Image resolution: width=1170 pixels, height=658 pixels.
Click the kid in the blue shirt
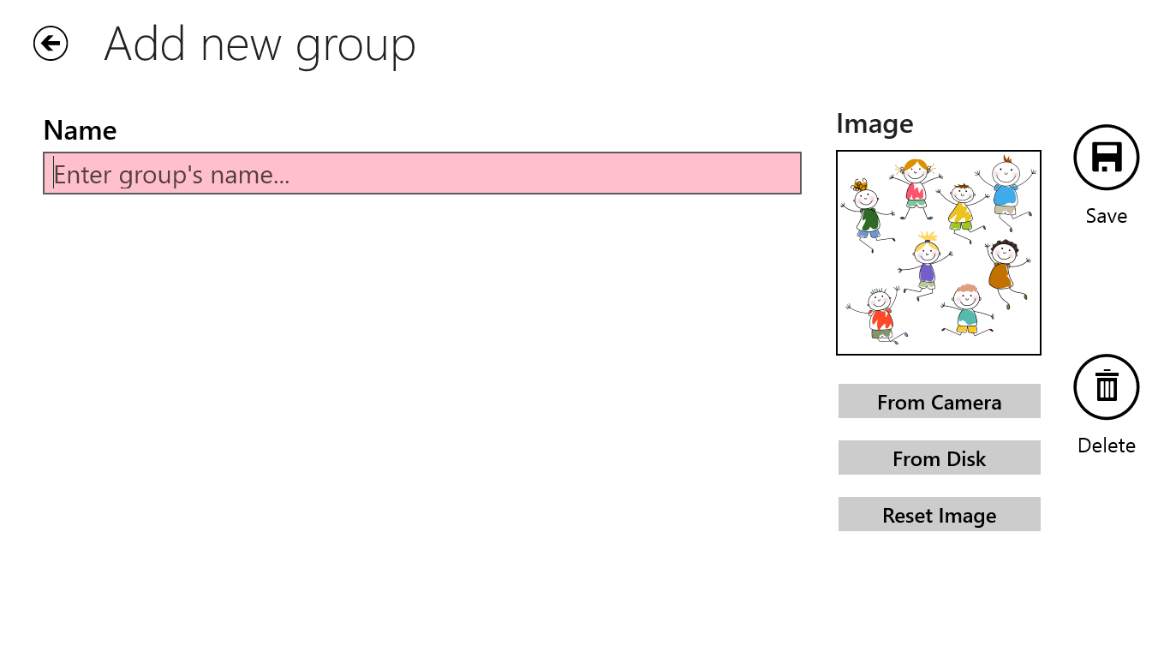pos(1005,190)
